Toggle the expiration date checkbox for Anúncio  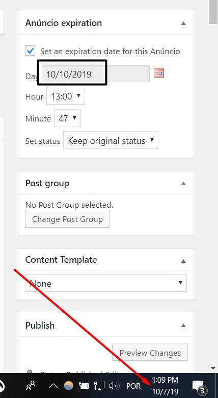coord(30,51)
